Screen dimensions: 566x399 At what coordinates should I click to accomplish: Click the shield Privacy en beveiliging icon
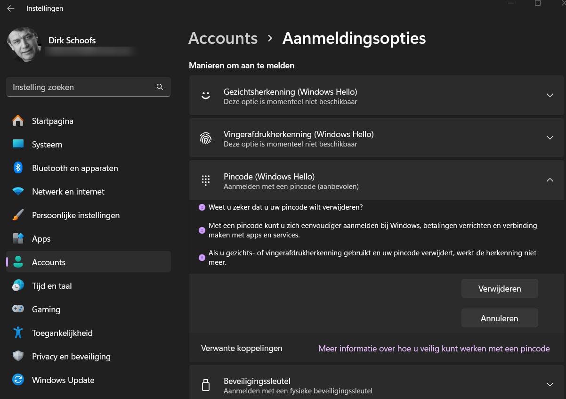pos(18,357)
